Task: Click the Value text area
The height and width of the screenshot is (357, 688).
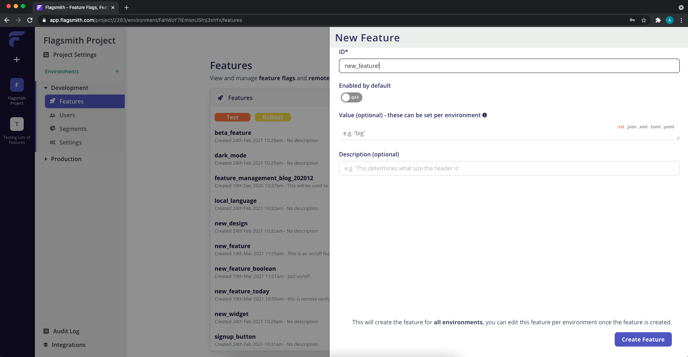Action: point(509,133)
